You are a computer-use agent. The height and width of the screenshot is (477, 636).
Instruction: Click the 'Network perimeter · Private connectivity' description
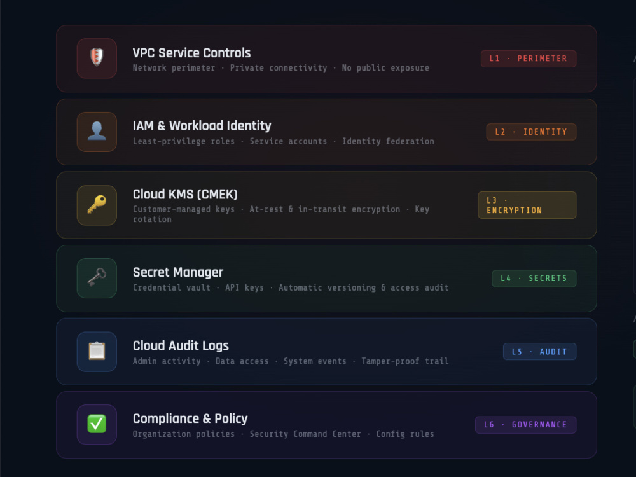281,68
